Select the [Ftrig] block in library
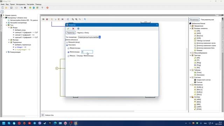 coord(198,65)
